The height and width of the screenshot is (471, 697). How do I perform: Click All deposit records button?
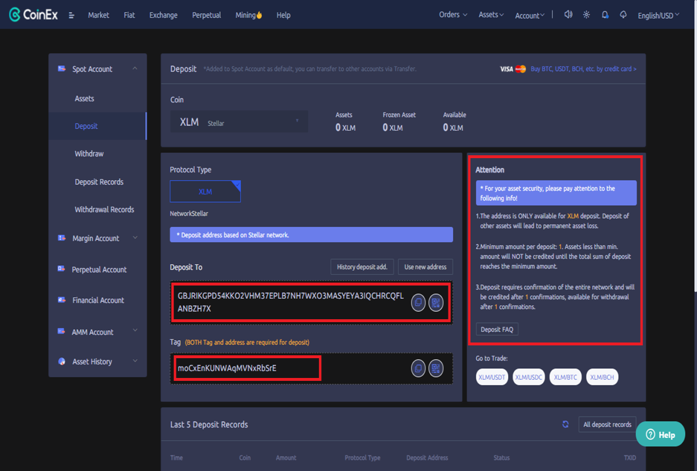coord(607,424)
